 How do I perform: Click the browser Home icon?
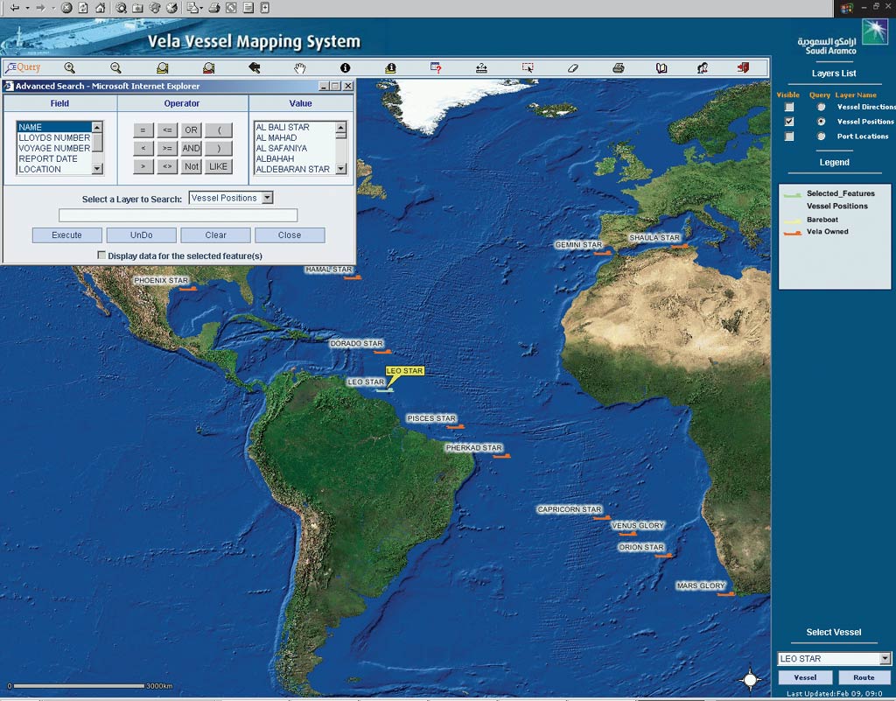click(x=100, y=8)
